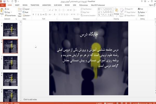
Task: Click the Paste clipboard icon
Action: (2, 10)
